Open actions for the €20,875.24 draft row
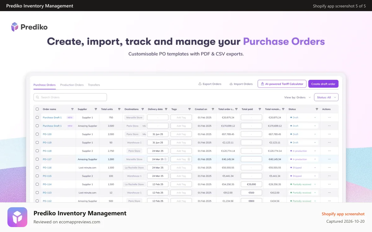 click(x=329, y=118)
